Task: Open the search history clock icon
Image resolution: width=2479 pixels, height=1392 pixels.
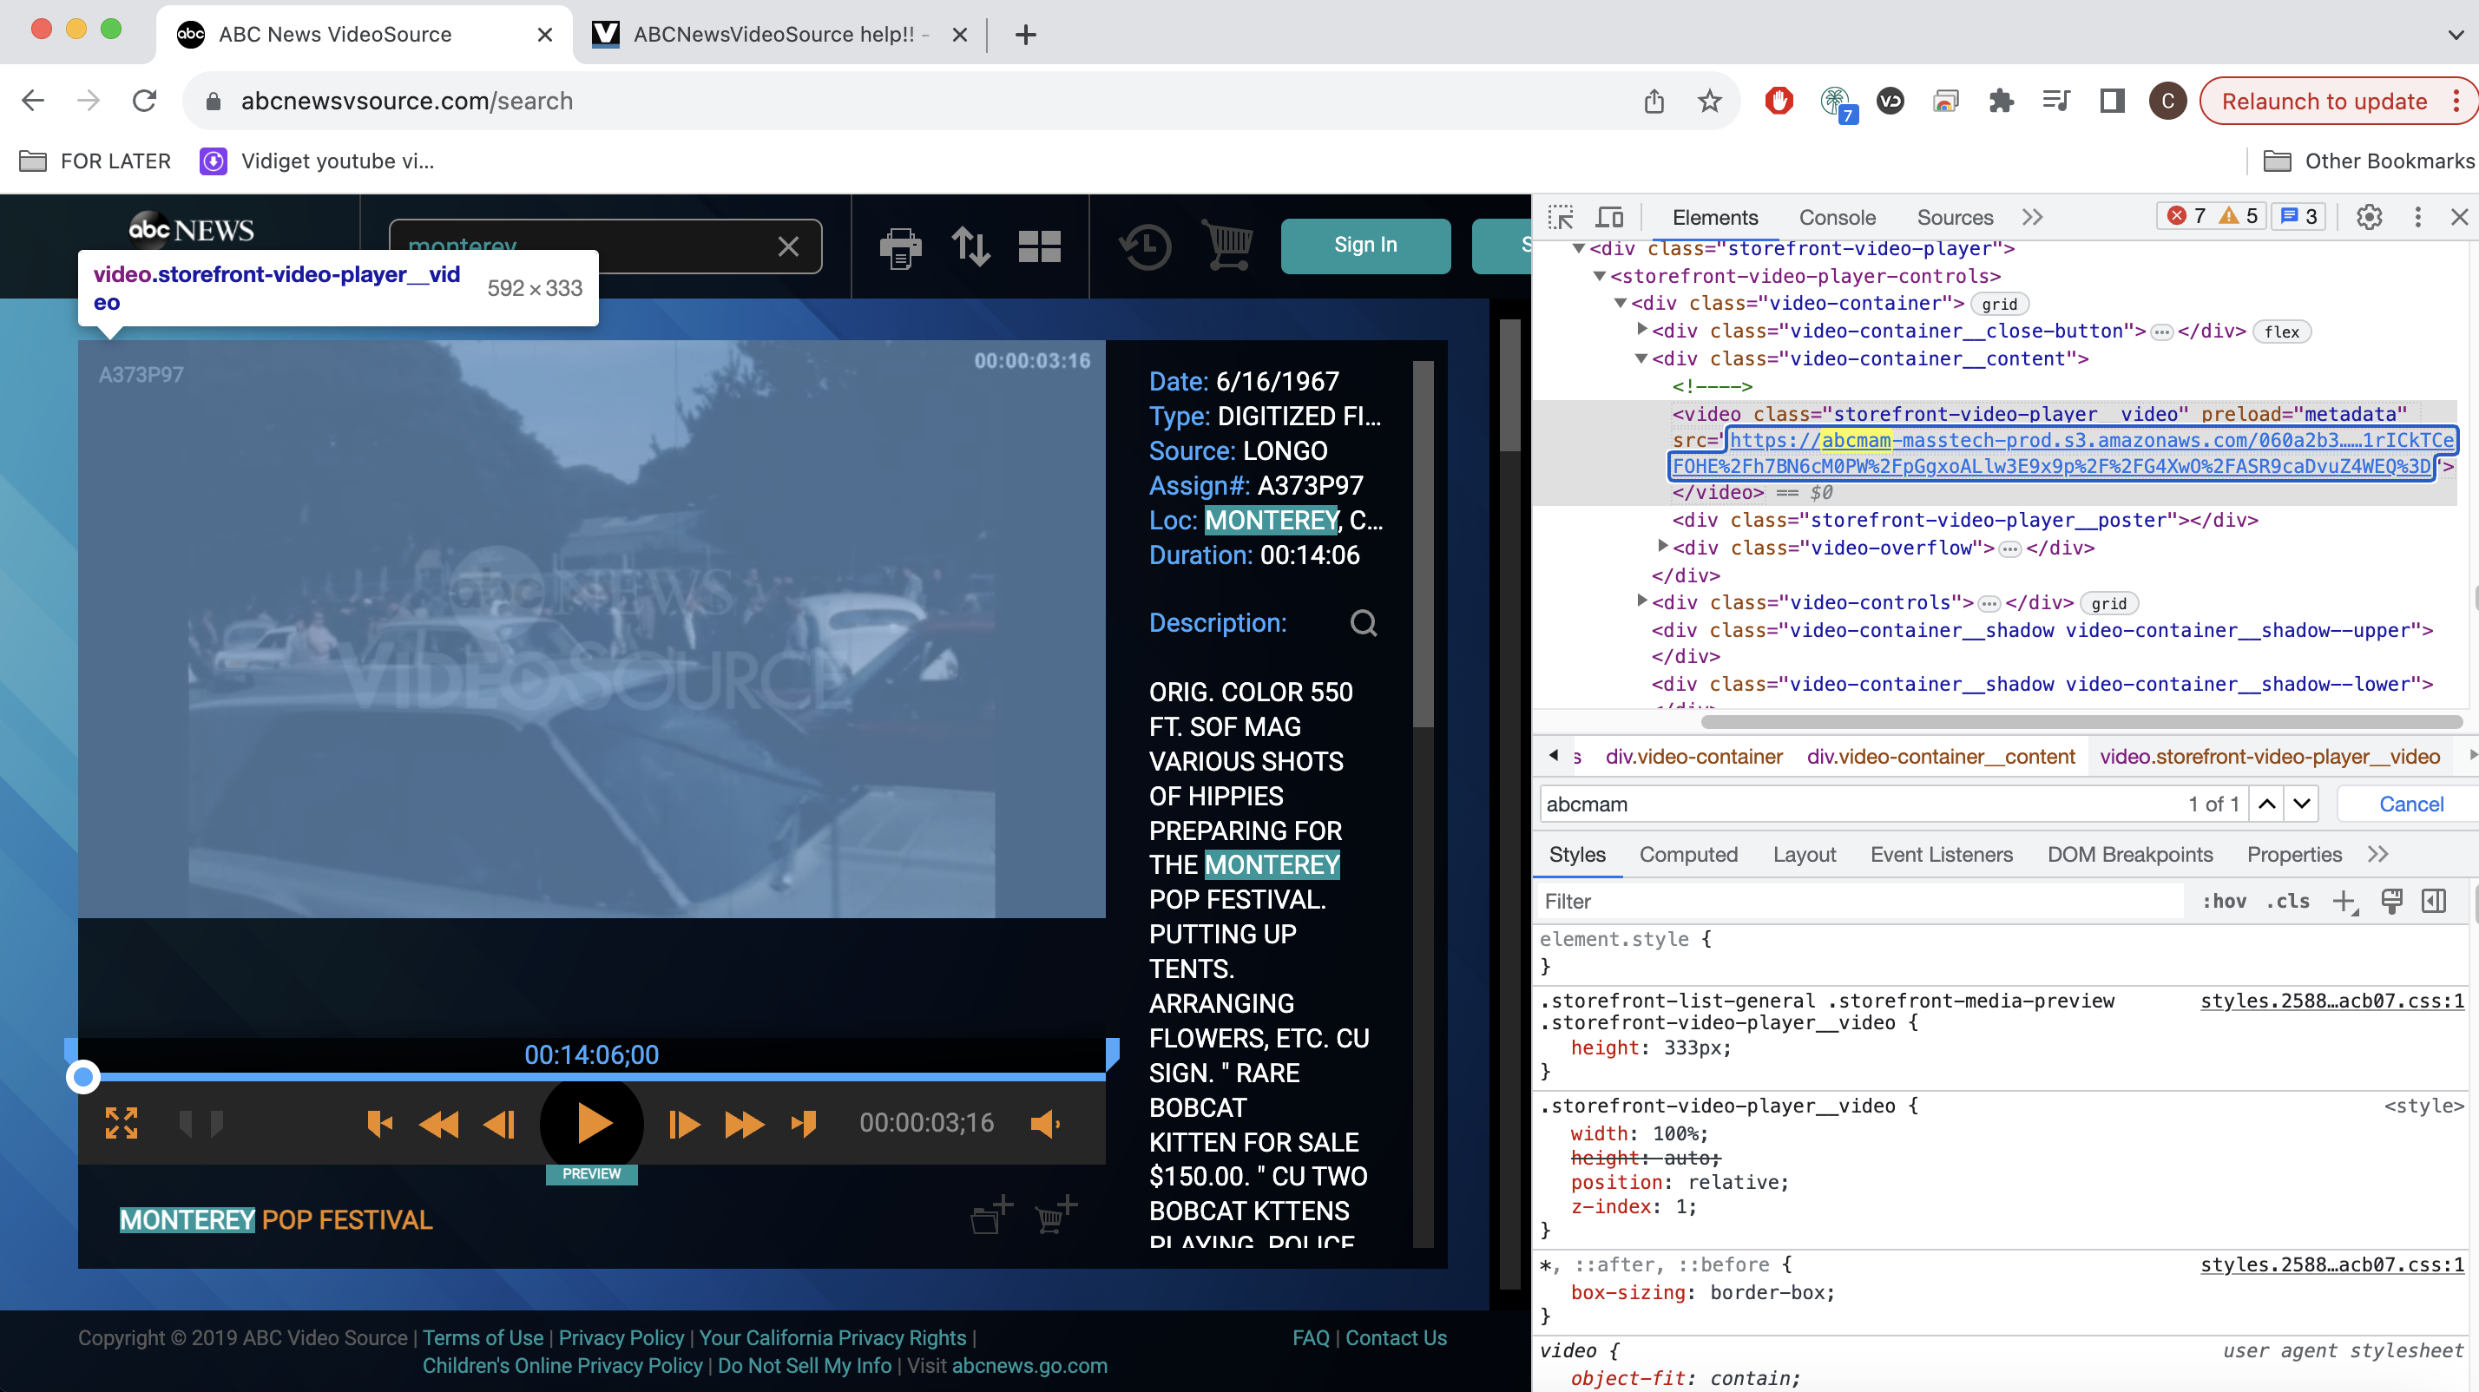Action: (1145, 246)
